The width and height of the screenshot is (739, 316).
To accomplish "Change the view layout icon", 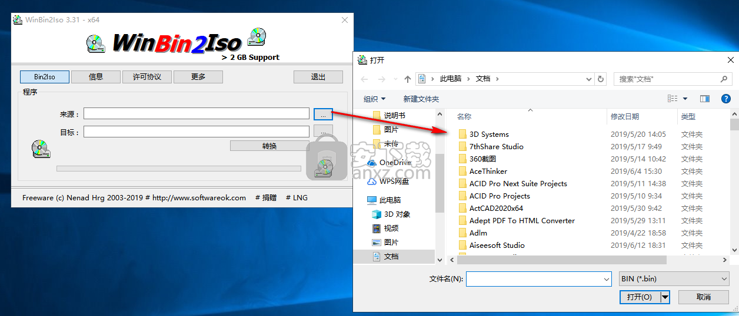I will click(673, 99).
